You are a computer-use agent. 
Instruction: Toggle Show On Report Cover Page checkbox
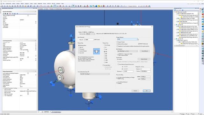[28, 15]
